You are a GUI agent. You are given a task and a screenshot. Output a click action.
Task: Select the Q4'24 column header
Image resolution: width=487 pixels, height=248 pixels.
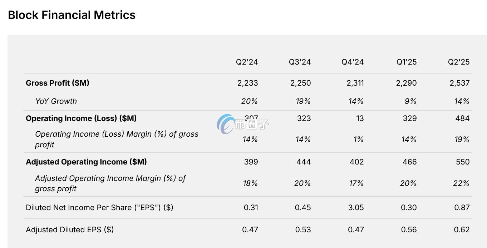click(x=353, y=62)
